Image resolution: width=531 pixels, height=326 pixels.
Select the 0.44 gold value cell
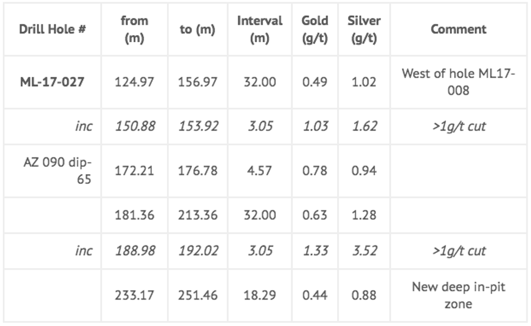315,296
